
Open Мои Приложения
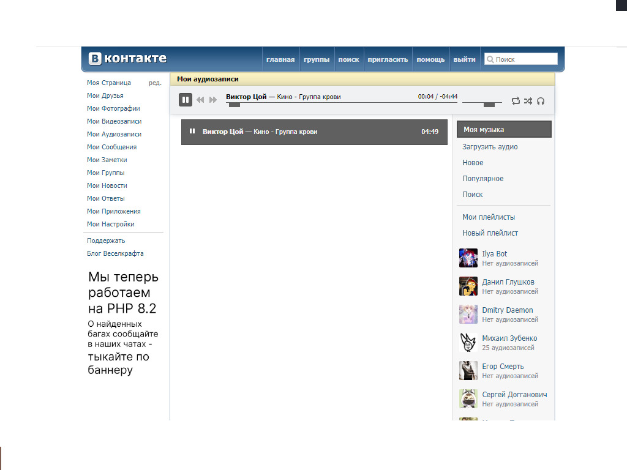point(114,211)
